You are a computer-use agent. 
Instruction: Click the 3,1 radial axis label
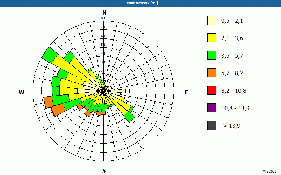(103, 62)
